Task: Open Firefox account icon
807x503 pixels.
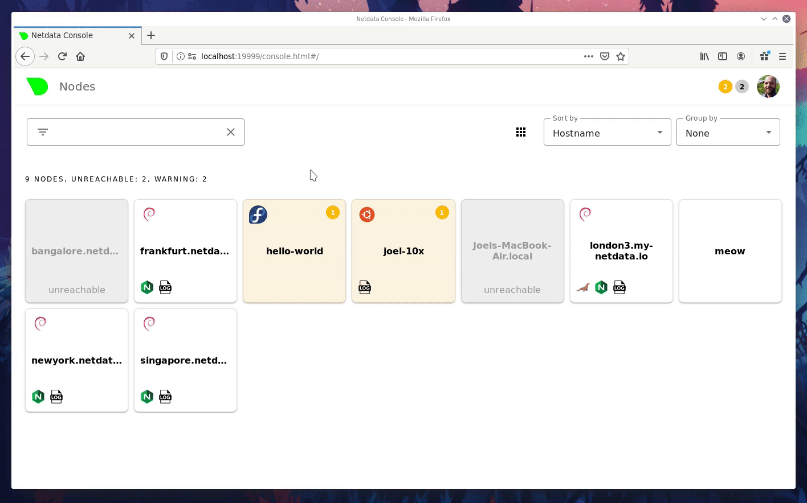Action: [741, 56]
